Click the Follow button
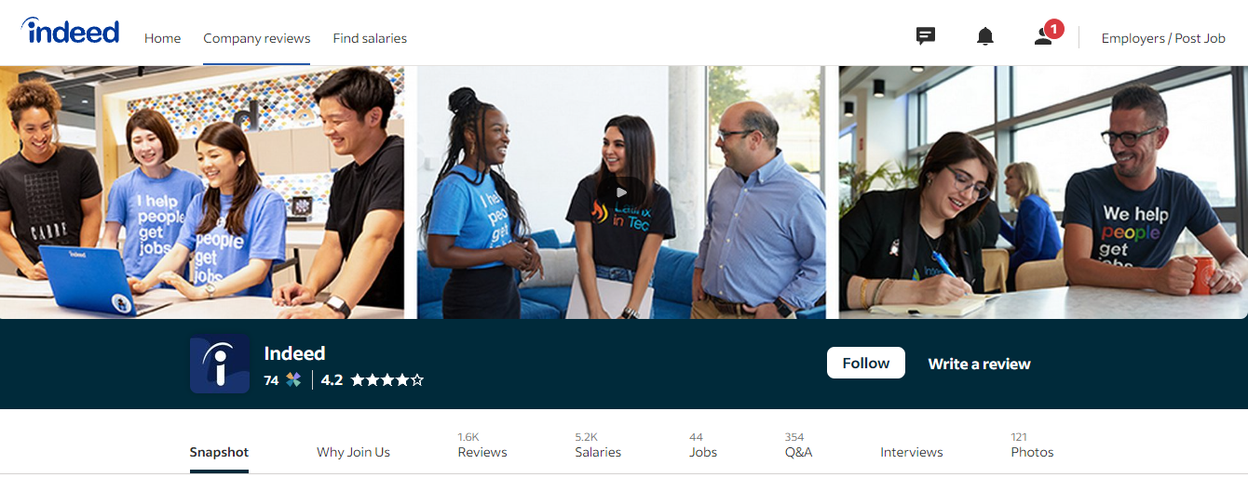This screenshot has width=1248, height=491. [865, 363]
